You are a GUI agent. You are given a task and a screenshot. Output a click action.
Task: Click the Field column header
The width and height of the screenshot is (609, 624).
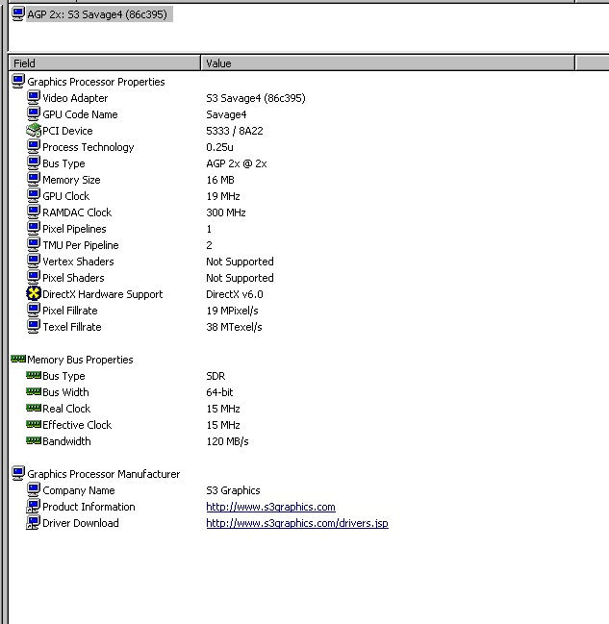[104, 63]
